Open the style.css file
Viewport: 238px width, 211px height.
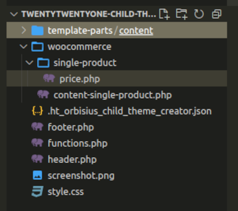click(66, 192)
